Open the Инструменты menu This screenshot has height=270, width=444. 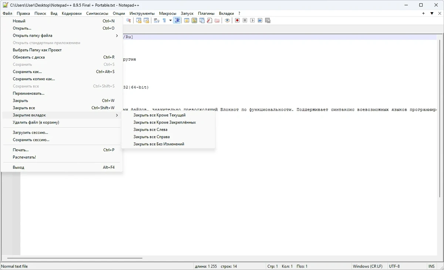(x=142, y=13)
